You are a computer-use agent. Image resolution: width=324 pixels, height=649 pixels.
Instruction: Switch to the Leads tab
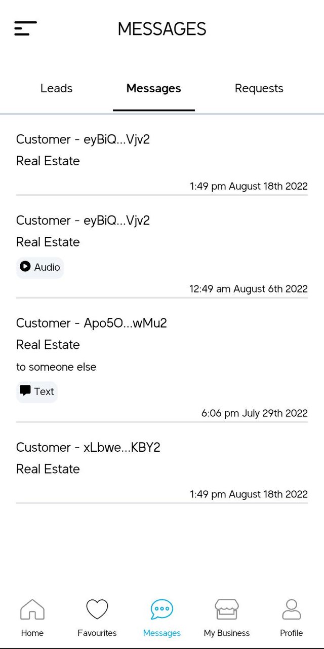coord(56,88)
